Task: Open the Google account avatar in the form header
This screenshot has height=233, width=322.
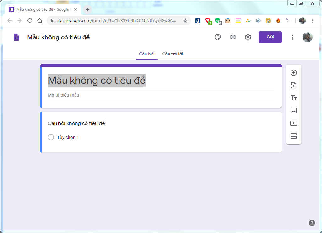Action: coord(307,37)
